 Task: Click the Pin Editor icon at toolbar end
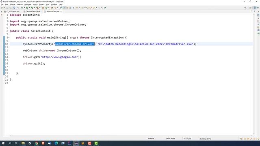click(105, 8)
